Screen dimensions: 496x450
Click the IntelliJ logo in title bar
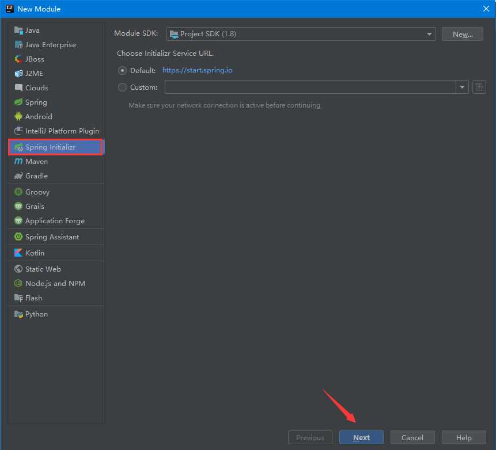pos(10,9)
